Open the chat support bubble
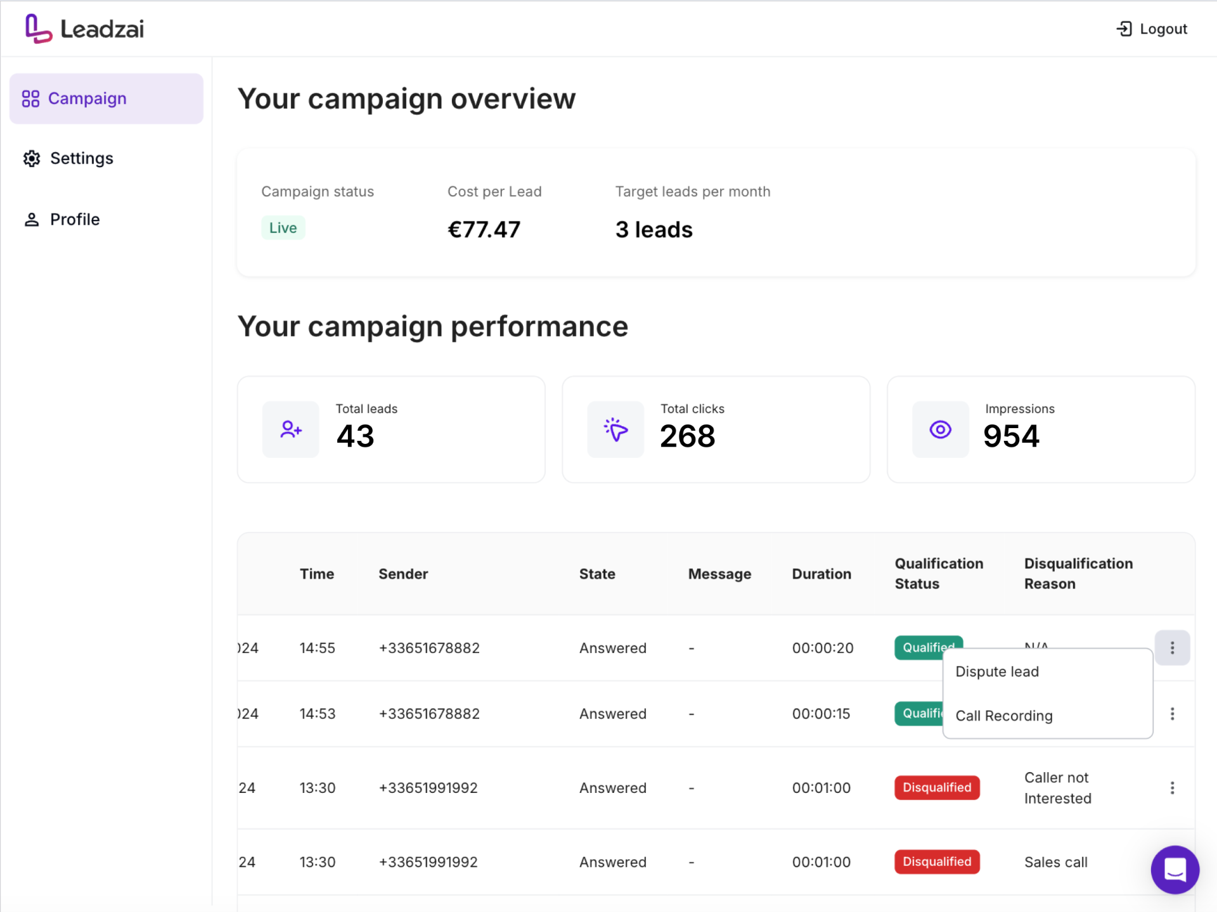 click(x=1175, y=870)
